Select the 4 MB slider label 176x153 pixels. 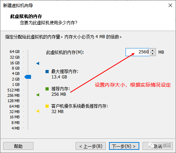coord(16,128)
